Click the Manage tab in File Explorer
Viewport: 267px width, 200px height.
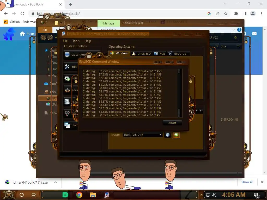109,23
